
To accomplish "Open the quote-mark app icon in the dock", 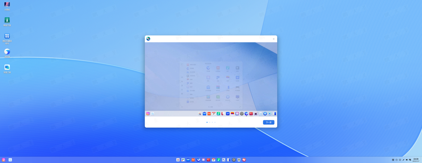I will coord(224,160).
